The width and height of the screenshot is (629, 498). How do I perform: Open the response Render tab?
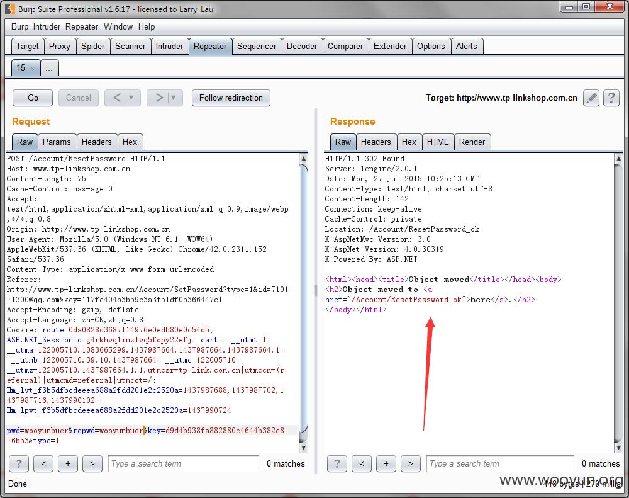(472, 142)
